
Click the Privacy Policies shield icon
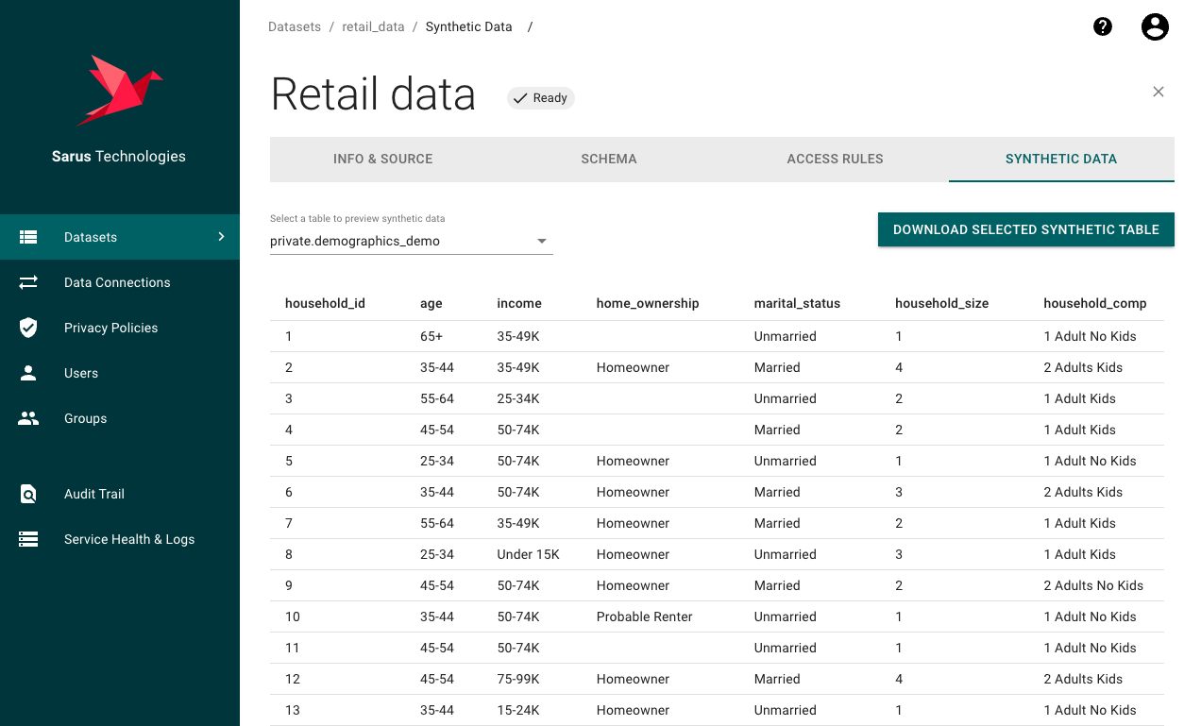tap(28, 328)
